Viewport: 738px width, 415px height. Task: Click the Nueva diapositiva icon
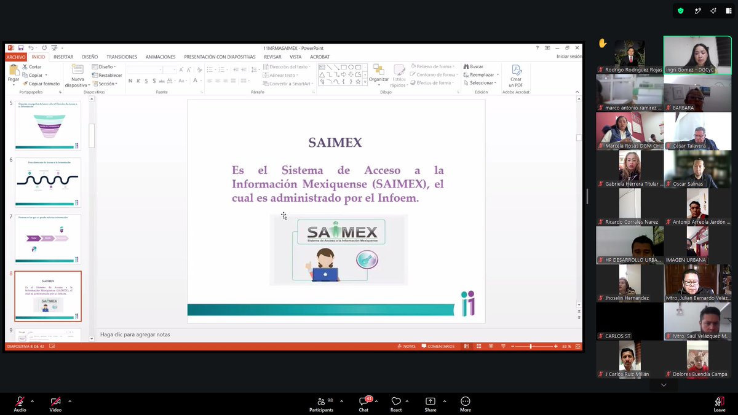point(77,69)
